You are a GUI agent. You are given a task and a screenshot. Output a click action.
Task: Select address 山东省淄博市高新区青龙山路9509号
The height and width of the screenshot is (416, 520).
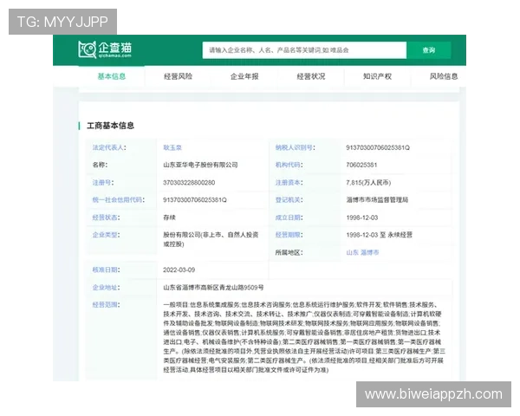213,288
